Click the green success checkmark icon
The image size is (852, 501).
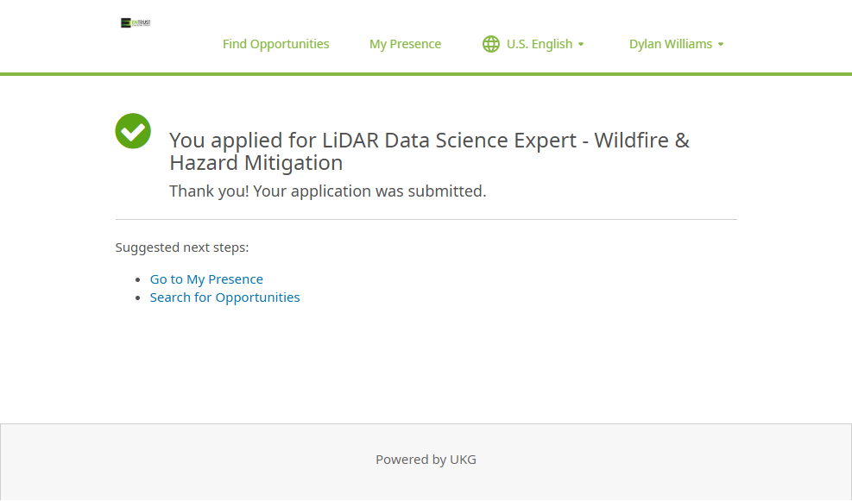(133, 131)
